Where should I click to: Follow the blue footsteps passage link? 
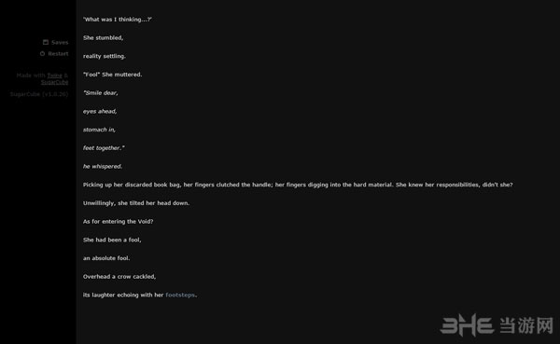180,295
